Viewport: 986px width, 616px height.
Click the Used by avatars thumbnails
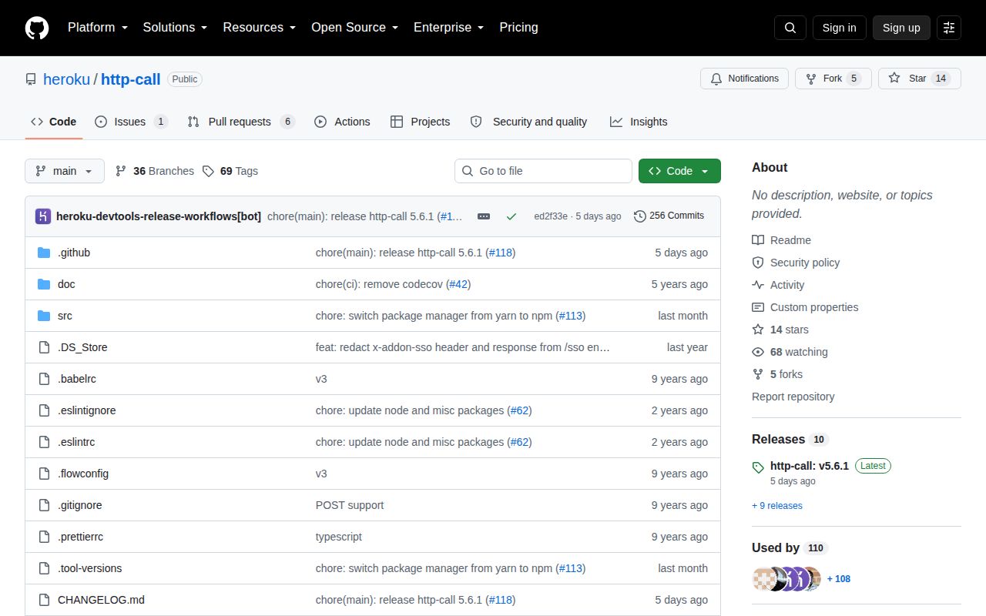coord(786,579)
